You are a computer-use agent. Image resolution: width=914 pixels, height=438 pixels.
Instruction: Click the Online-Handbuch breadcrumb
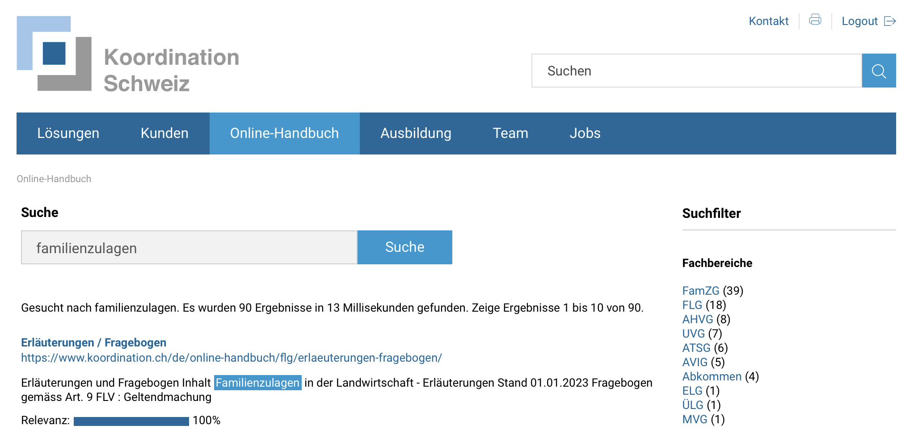click(54, 179)
